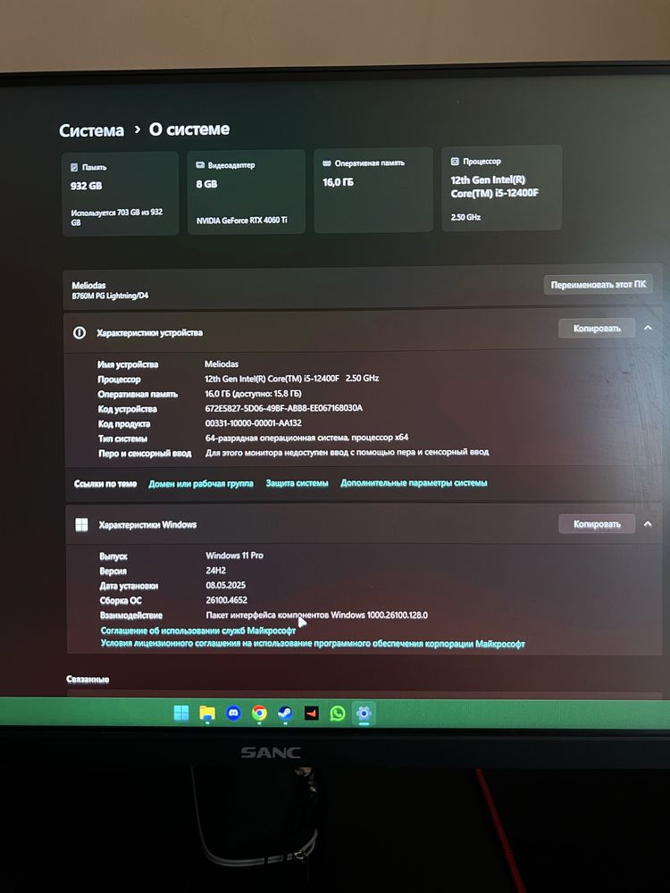Screen dimensions: 670x893
Task: Click the breadcrumb chevron before О системе
Action: coord(137,129)
